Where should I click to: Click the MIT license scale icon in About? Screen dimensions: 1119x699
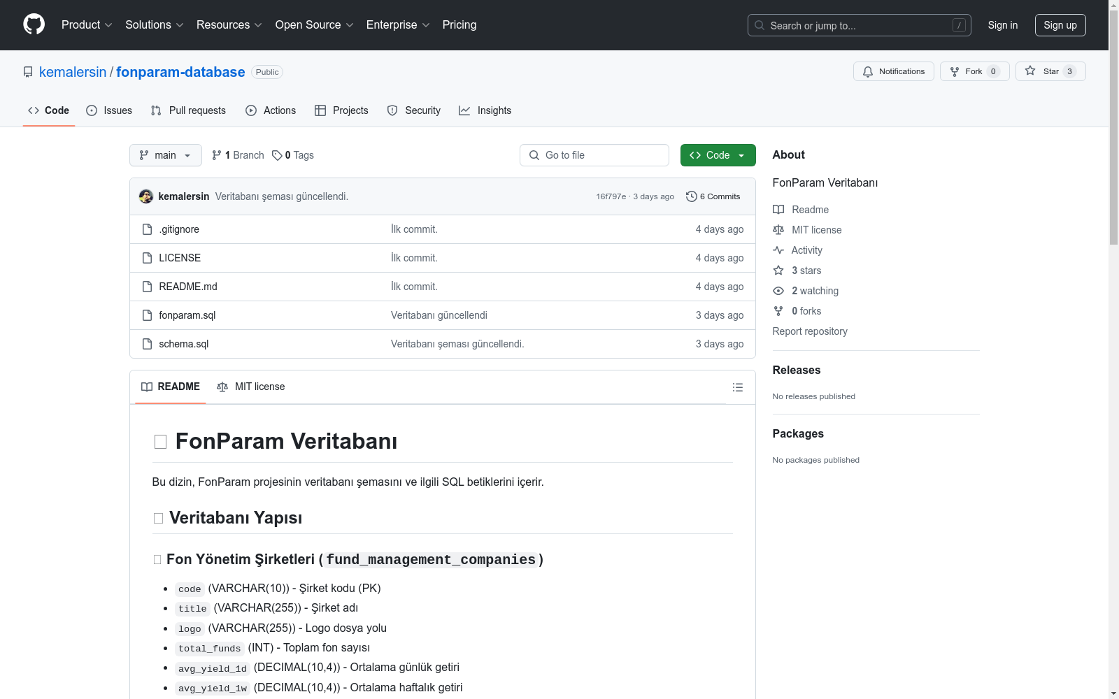[778, 230]
